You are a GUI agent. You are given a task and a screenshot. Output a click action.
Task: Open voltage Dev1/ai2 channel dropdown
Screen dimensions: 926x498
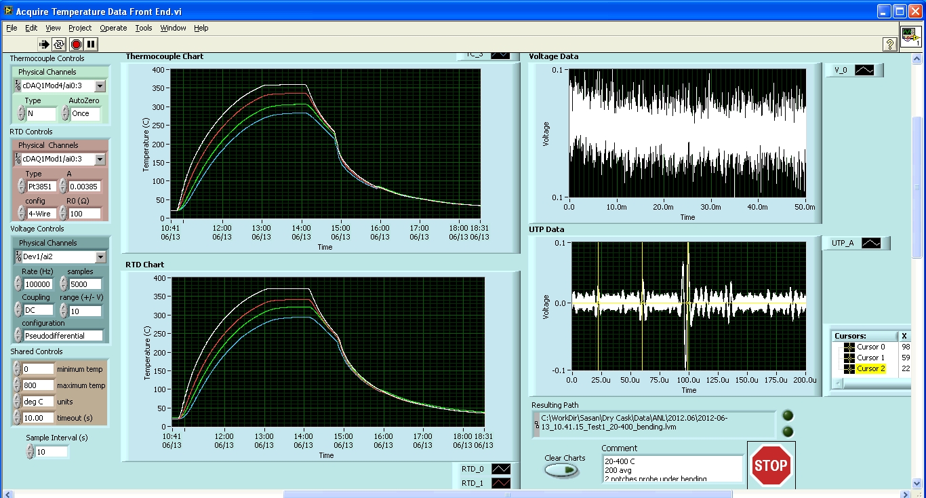[100, 257]
